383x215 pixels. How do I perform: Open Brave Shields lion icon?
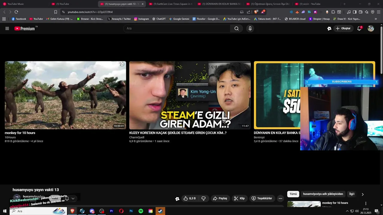point(256,12)
